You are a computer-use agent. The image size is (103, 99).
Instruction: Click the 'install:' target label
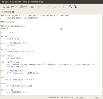tap(5, 90)
